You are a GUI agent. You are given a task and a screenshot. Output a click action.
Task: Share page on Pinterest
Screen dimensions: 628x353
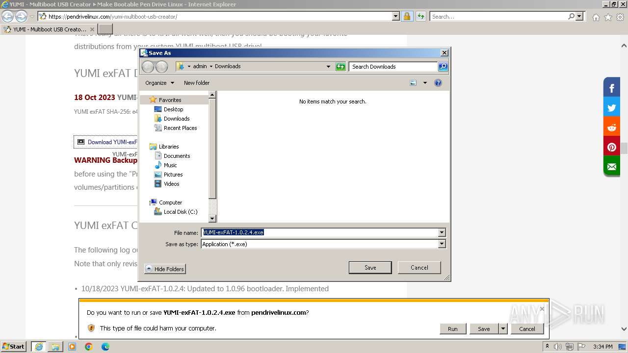coord(612,147)
